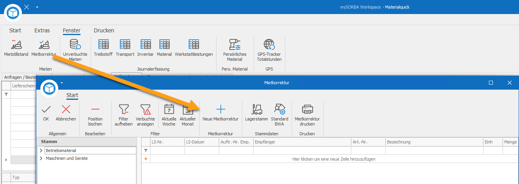This screenshot has height=184, width=519.
Task: Open the Extras tab
Action: [x=42, y=30]
